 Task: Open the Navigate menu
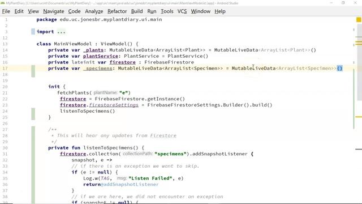[54, 11]
